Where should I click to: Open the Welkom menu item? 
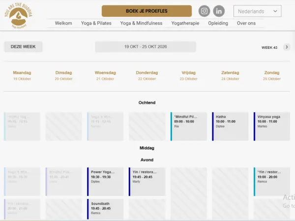tap(63, 23)
